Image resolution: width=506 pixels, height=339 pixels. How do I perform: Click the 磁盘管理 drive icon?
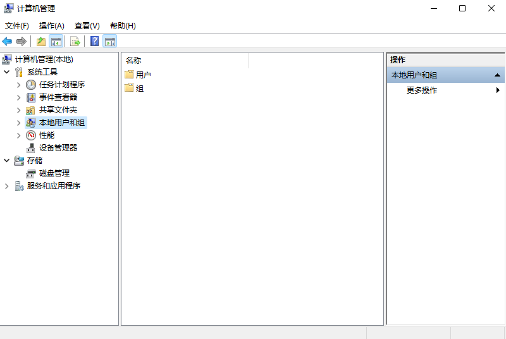[30, 173]
